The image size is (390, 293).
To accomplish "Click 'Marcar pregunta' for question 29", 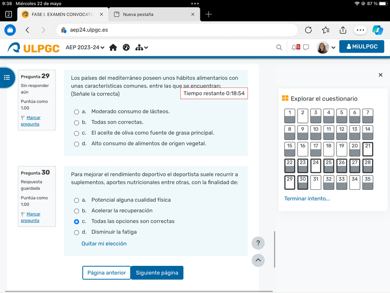I will click(x=31, y=121).
